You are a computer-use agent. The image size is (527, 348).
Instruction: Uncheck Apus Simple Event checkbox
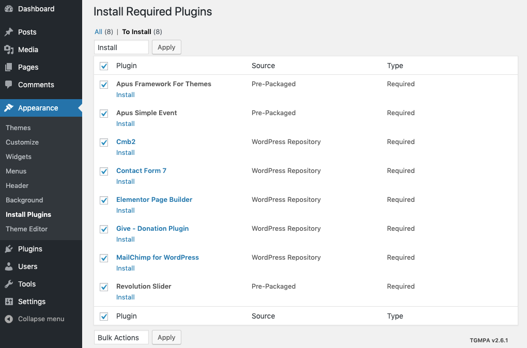104,113
